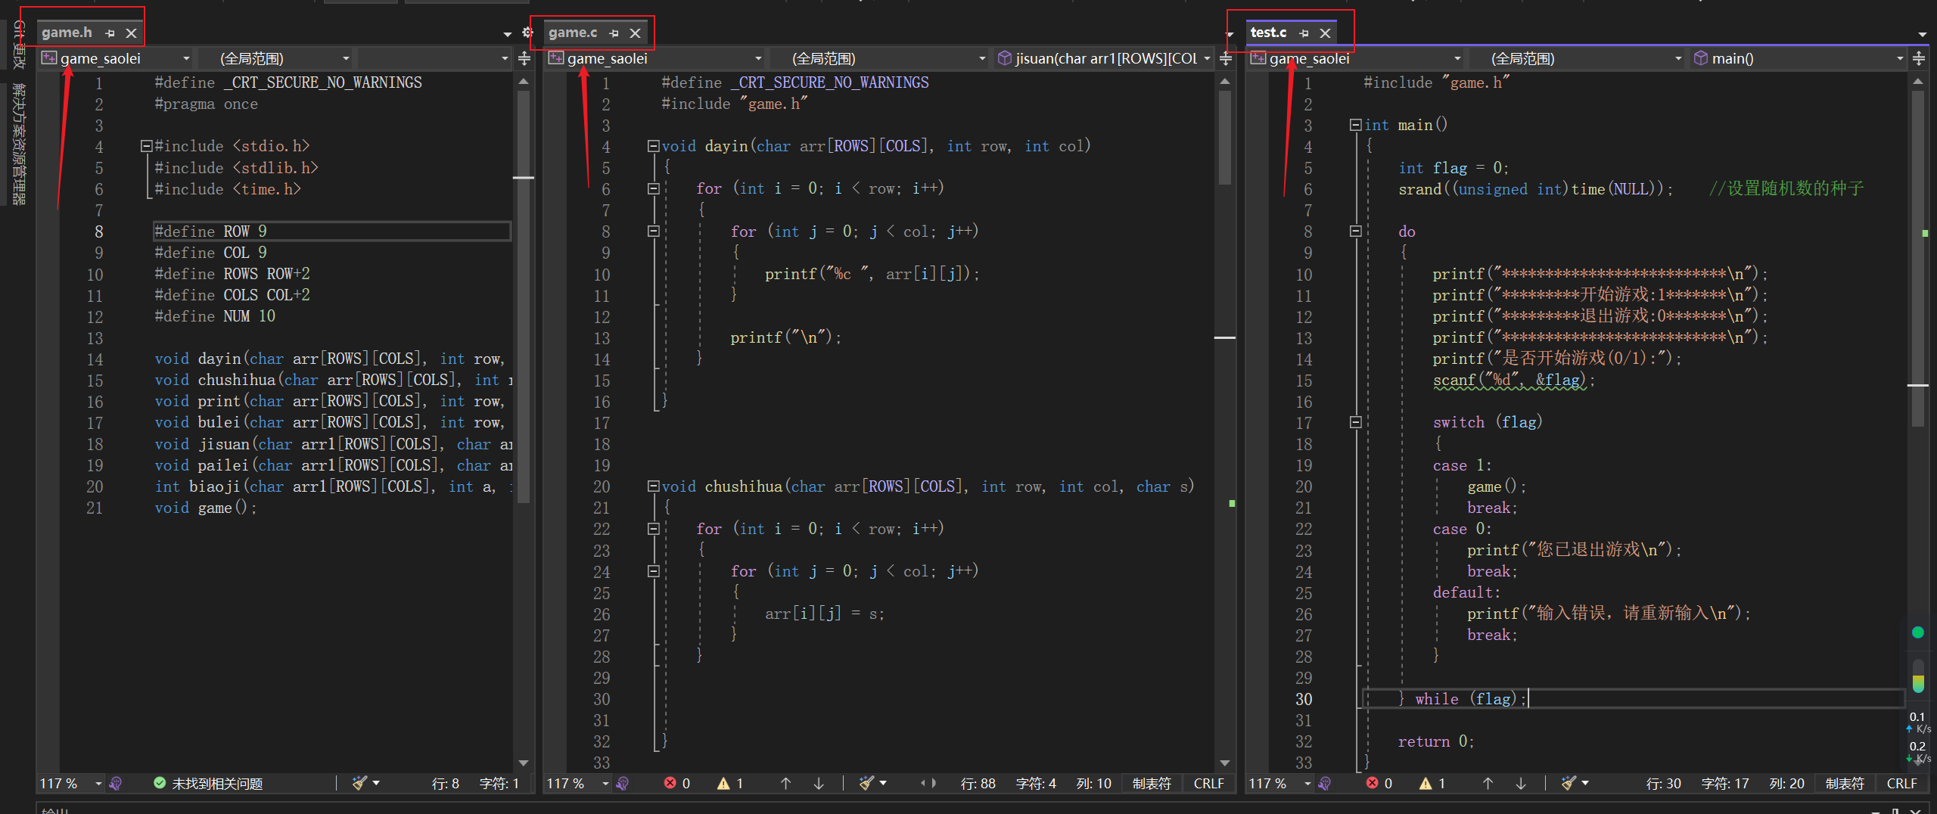Click IntelliCode icon in game.h status bar
This screenshot has width=1937, height=814.
116,784
